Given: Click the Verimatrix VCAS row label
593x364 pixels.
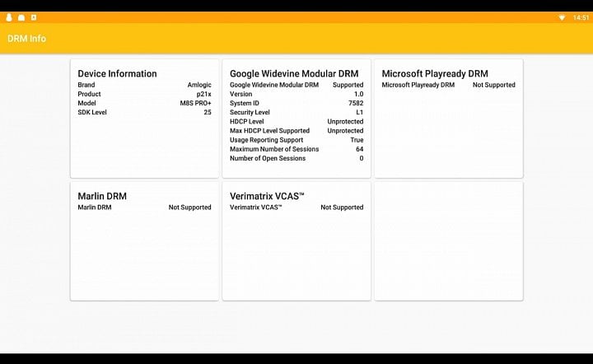Looking at the screenshot, I should 256,208.
